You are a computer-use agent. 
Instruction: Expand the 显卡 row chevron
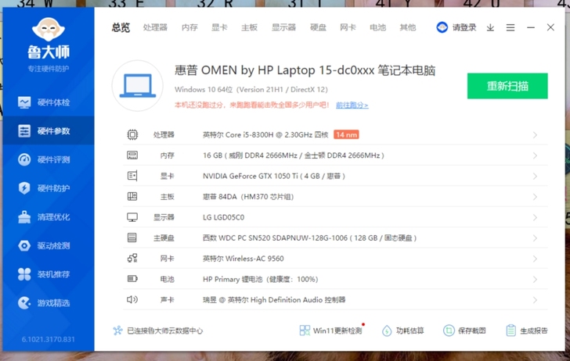pos(535,177)
